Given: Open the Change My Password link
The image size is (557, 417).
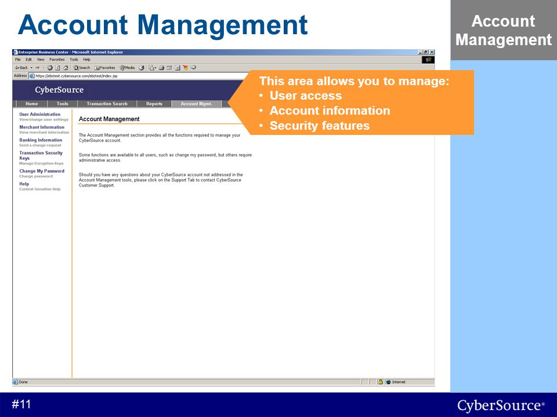Looking at the screenshot, I should tap(42, 171).
